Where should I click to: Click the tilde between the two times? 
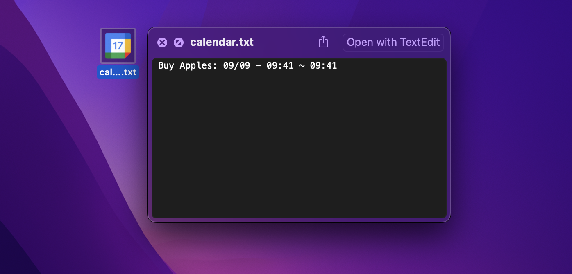302,65
